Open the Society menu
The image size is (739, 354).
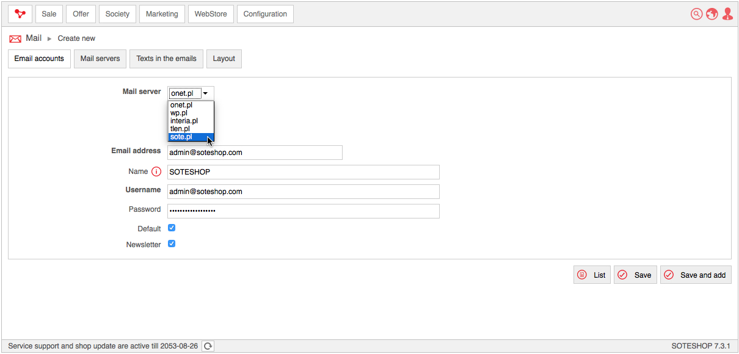[117, 14]
